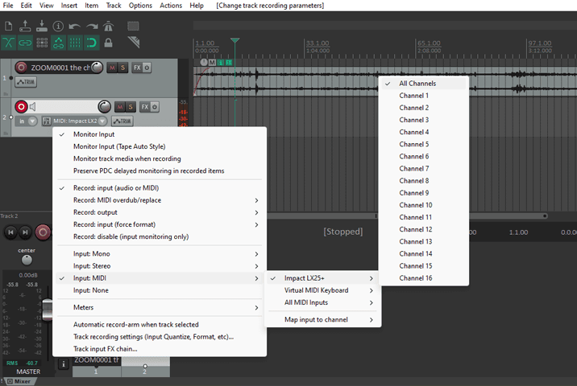
Task: Select Channel 10 from channel list
Action: pyautogui.click(x=424, y=205)
